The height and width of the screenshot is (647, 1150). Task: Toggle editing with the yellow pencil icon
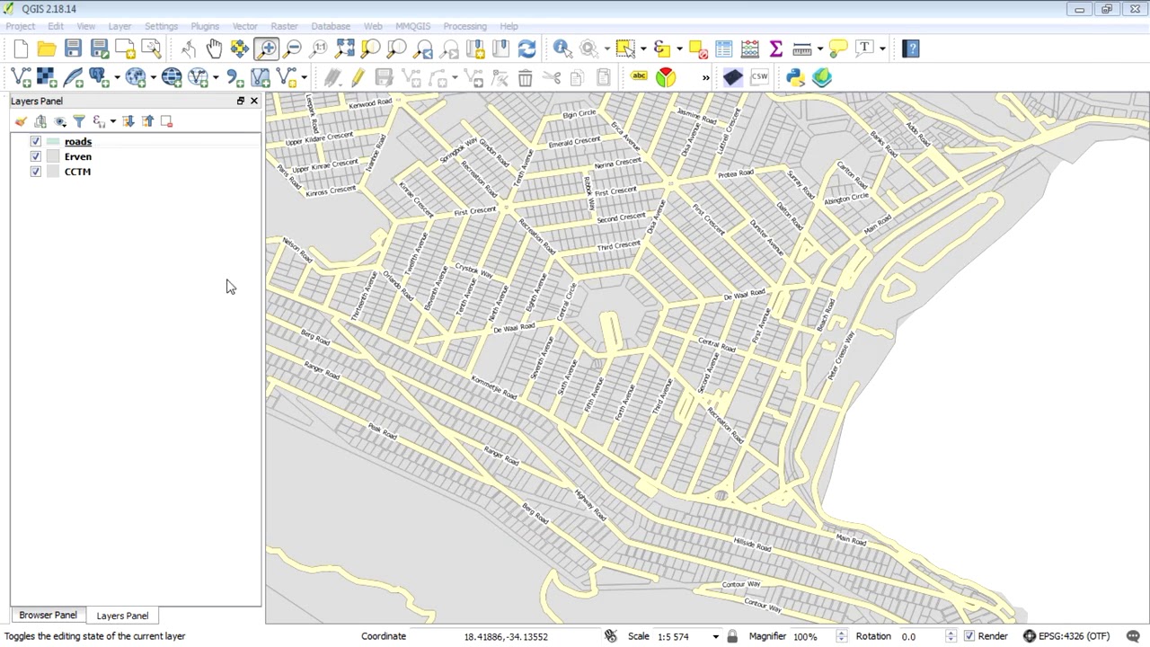pos(358,78)
